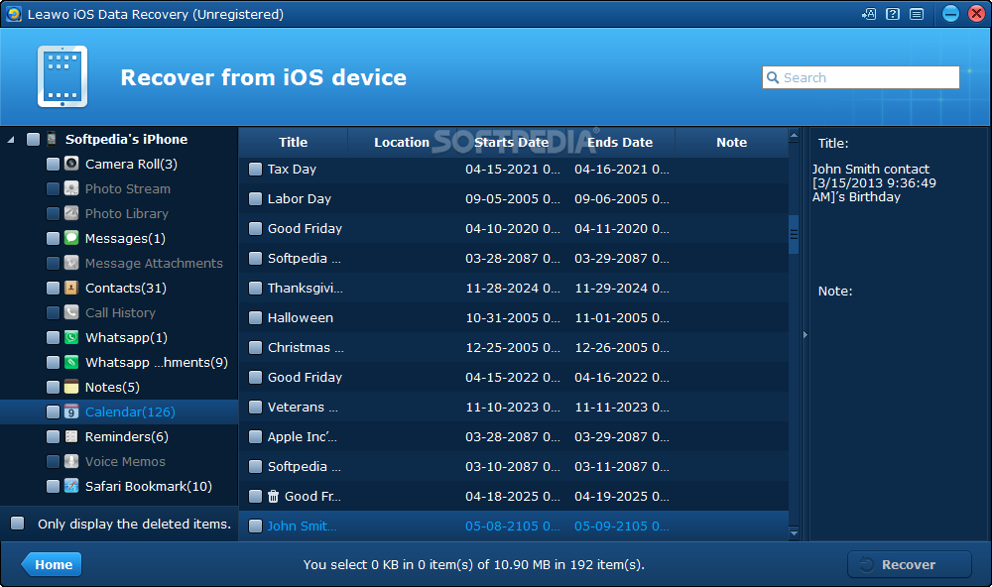Sort by Location column header
Image resolution: width=992 pixels, height=587 pixels.
point(402,143)
